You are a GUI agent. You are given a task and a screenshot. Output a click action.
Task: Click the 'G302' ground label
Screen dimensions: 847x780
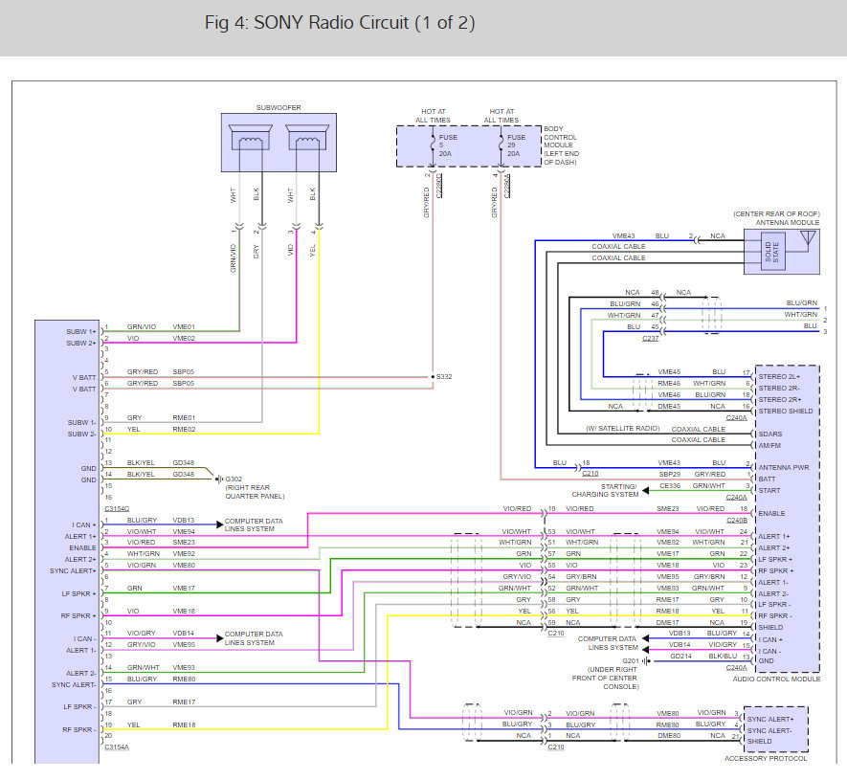coord(234,479)
